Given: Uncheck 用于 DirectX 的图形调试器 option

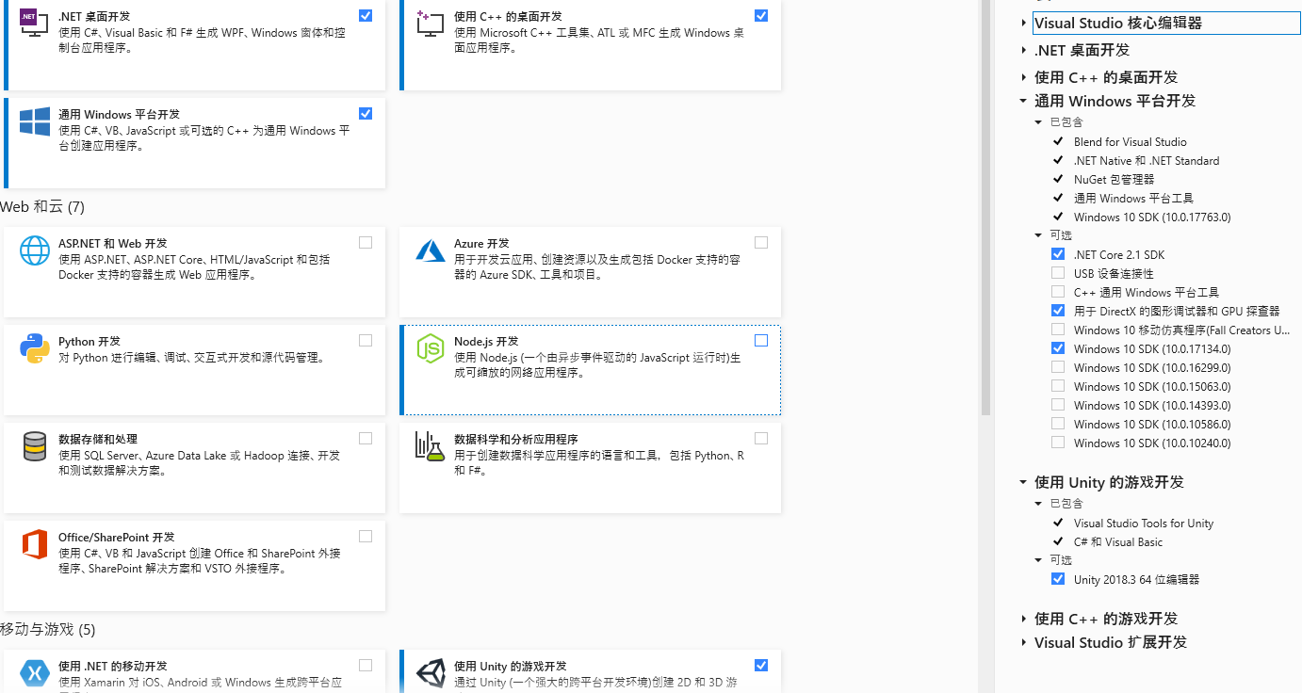Looking at the screenshot, I should coord(1058,311).
